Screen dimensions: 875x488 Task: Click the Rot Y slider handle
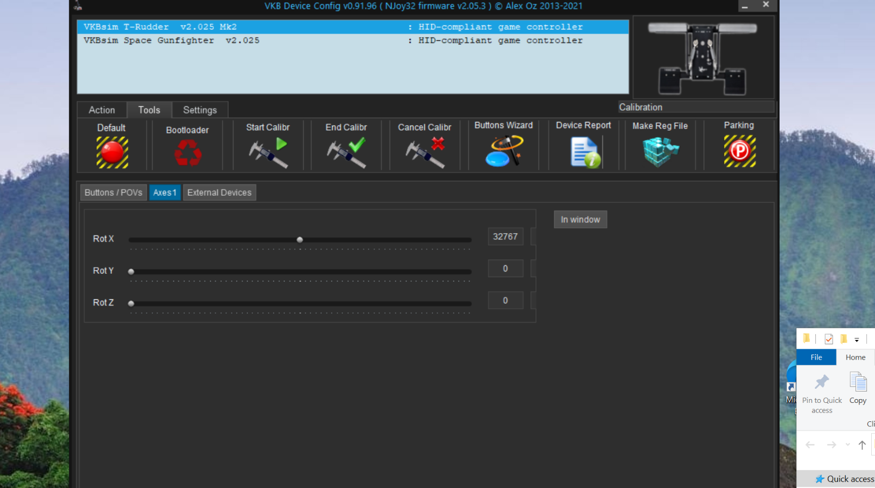coord(131,272)
